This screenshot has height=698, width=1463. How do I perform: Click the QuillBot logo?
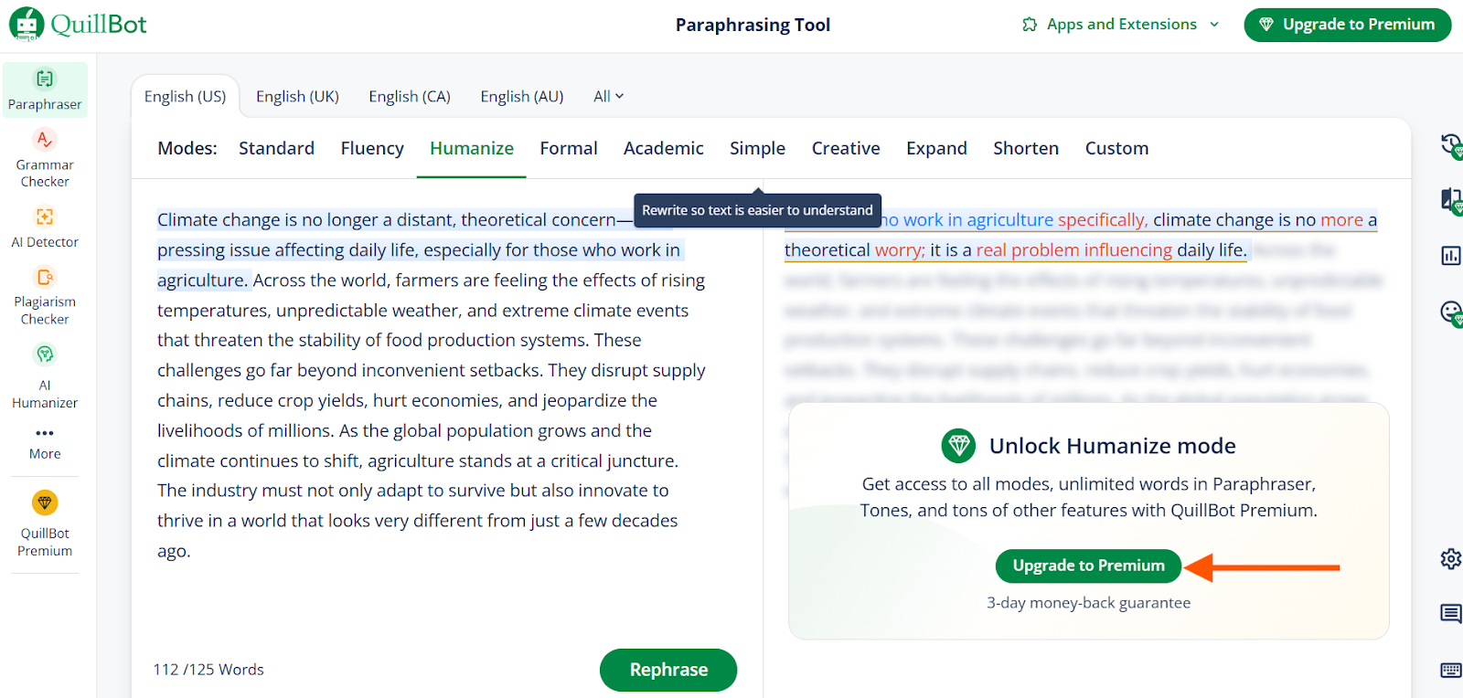click(x=78, y=25)
